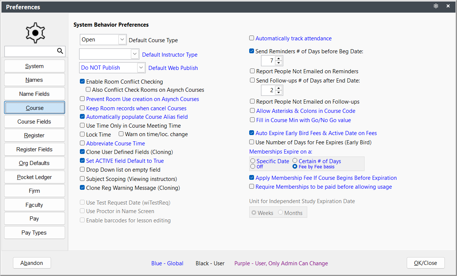The height and width of the screenshot is (276, 457).
Task: Open the Default Web Publish dropdown
Action: tap(141, 68)
